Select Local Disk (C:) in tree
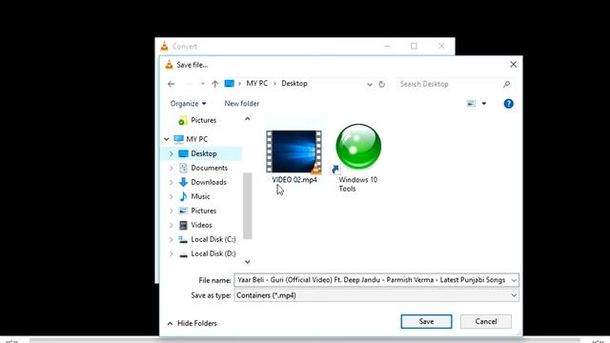Image resolution: width=610 pixels, height=343 pixels. pos(207,239)
